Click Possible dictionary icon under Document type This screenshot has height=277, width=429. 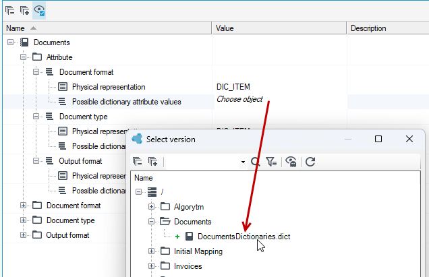click(62, 146)
